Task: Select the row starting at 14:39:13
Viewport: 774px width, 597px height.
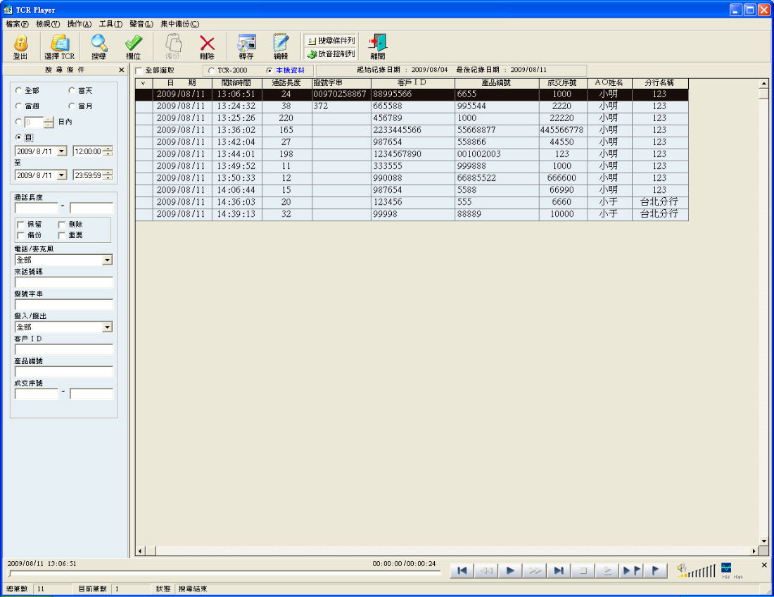Action: (412, 214)
